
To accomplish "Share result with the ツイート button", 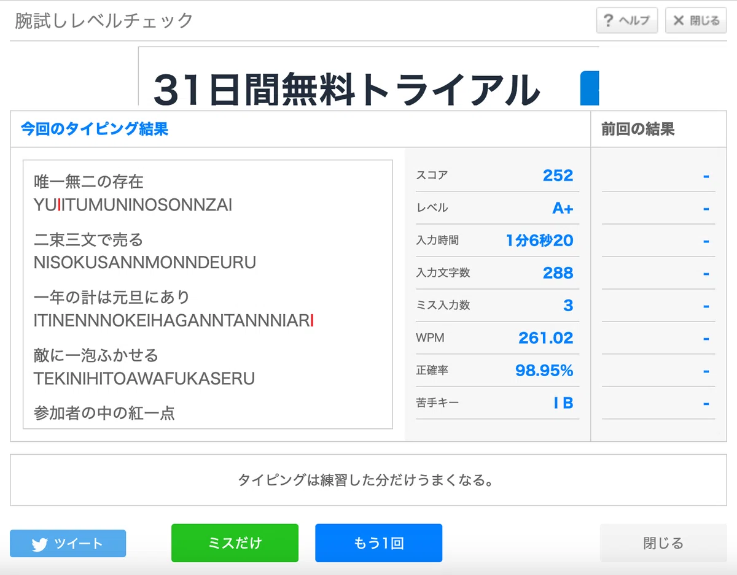I will coord(68,544).
